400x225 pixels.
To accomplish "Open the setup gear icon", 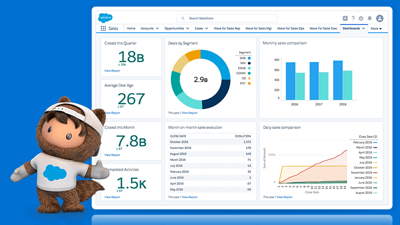I will coord(361,18).
